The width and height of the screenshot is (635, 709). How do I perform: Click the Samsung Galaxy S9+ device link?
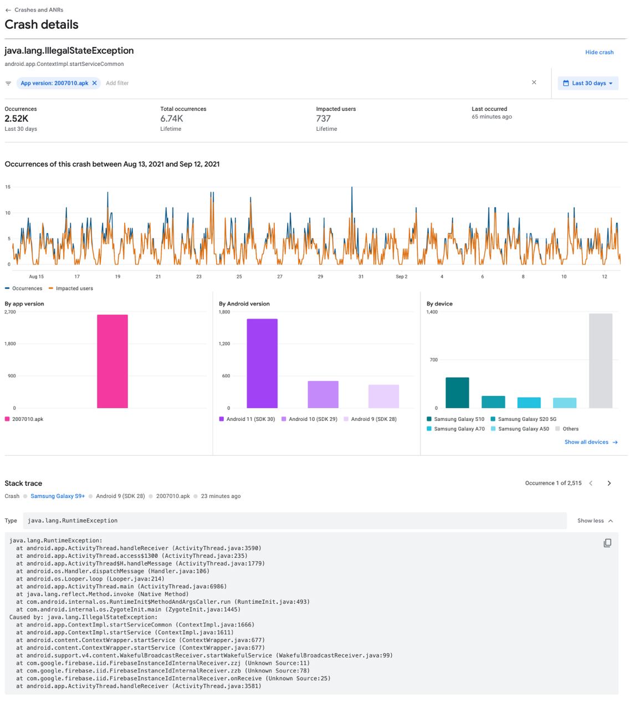(x=58, y=496)
